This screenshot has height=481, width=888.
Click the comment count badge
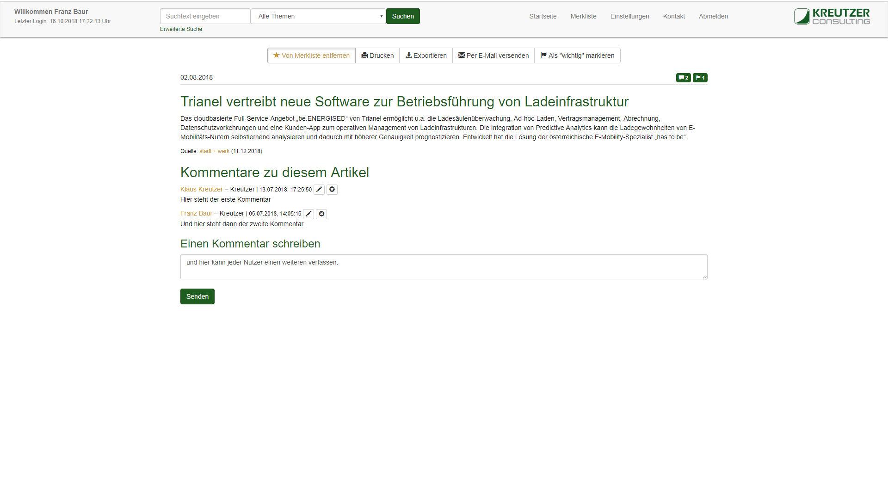coord(683,78)
